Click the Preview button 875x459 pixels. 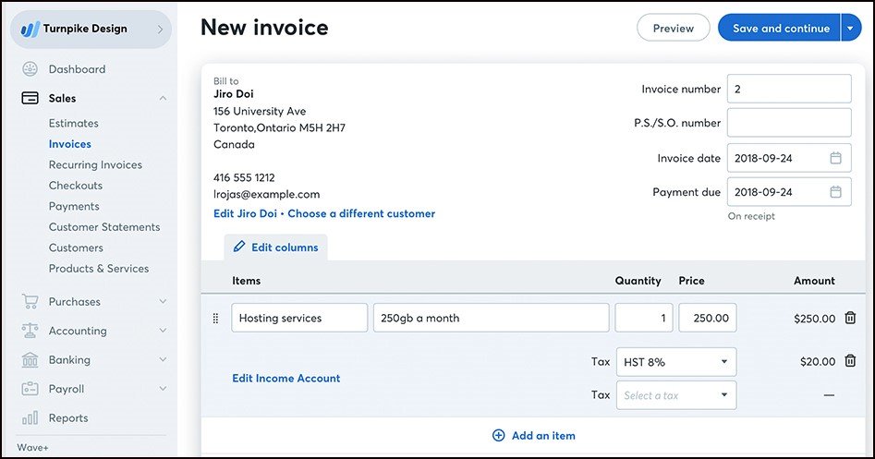pyautogui.click(x=673, y=28)
